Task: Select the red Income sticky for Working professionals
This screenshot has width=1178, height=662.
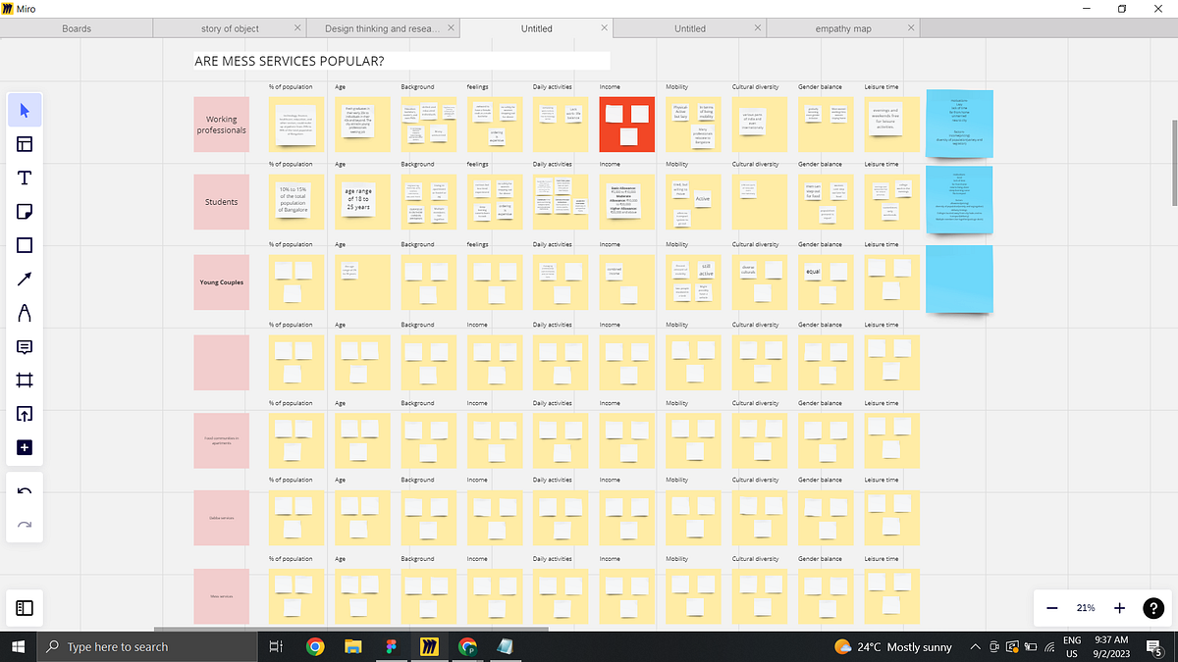Action: tap(626, 125)
